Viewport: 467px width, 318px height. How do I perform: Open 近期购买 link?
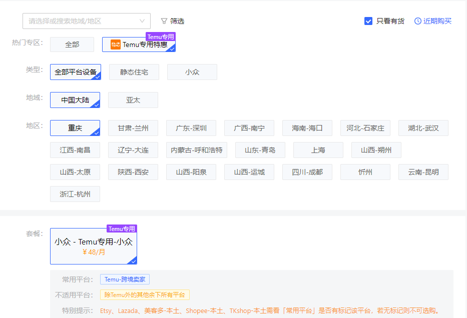click(x=437, y=21)
